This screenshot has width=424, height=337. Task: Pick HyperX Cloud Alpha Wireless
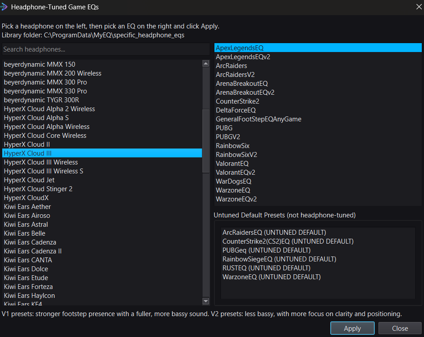click(x=102, y=127)
